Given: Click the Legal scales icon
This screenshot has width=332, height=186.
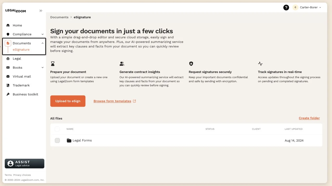Looking at the screenshot, I should click(8, 59).
